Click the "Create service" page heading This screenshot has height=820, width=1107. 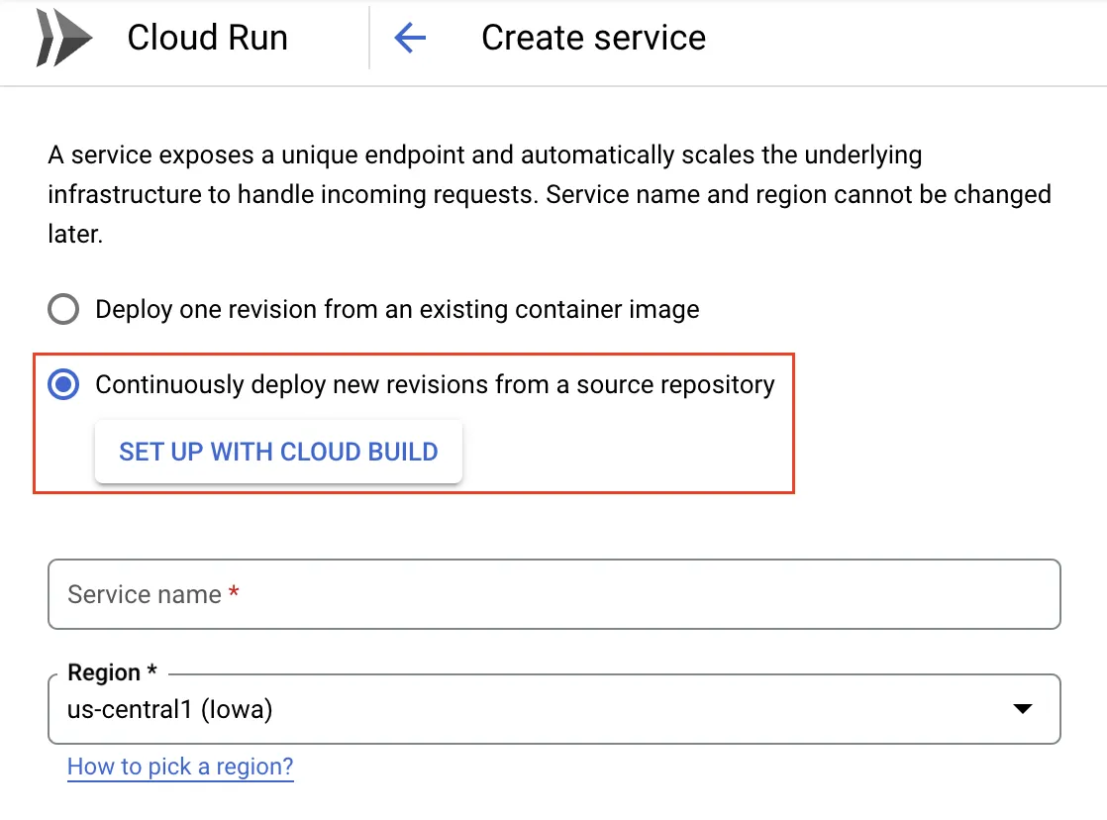[593, 39]
